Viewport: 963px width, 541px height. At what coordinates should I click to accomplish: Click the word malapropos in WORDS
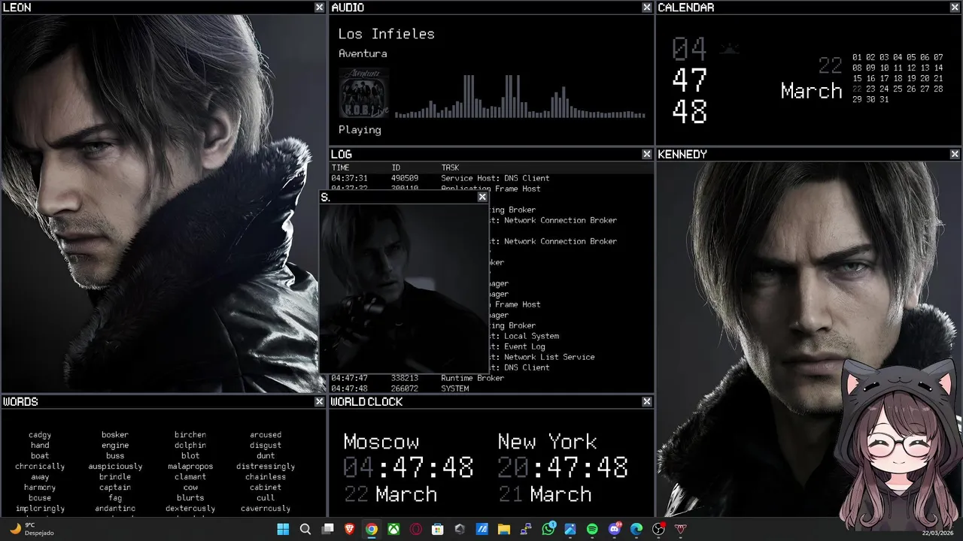[x=190, y=467]
